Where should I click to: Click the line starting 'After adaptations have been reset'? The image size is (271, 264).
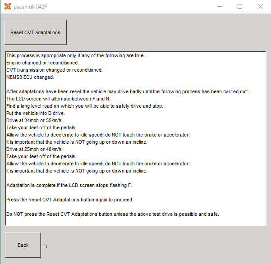(128, 91)
